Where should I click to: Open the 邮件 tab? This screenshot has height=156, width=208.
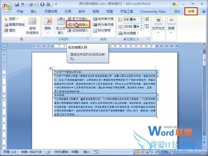pos(82,11)
